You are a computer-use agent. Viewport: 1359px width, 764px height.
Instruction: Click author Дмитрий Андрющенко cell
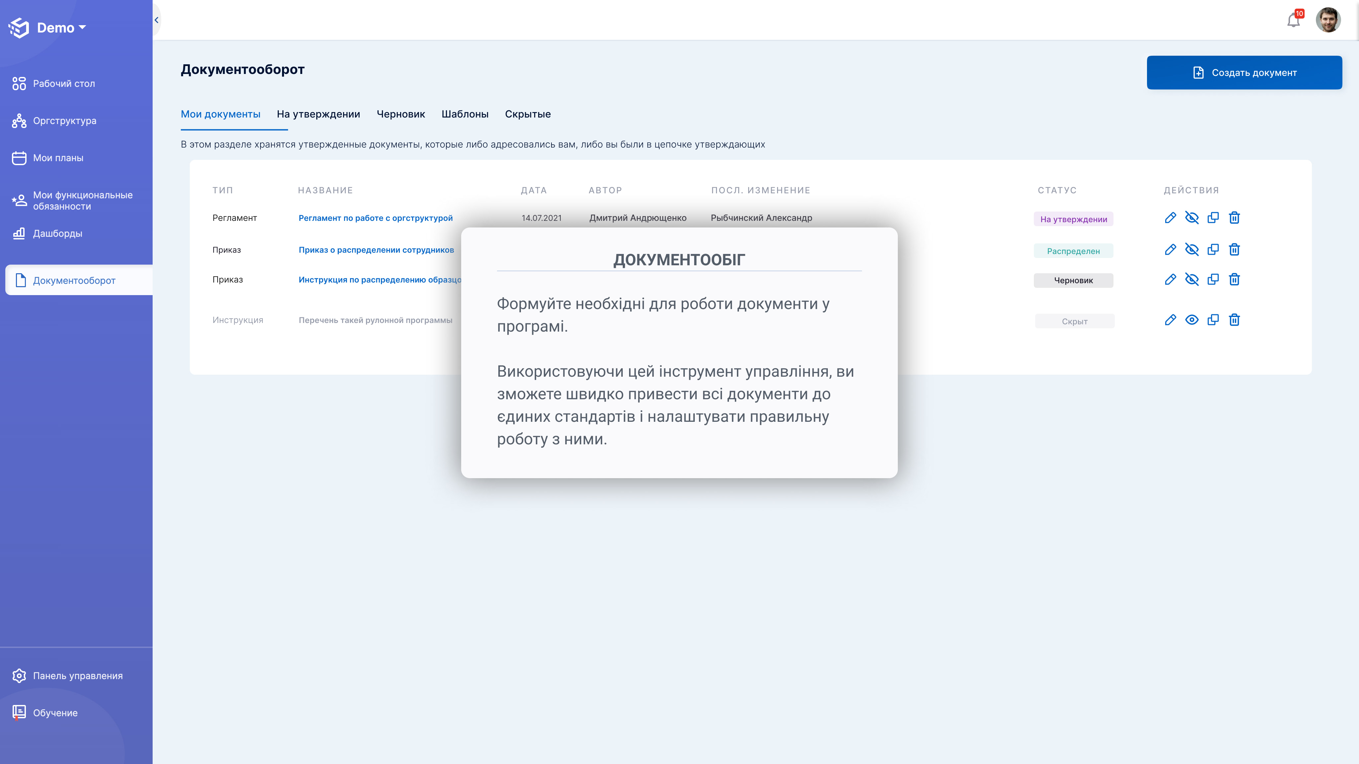[638, 218]
